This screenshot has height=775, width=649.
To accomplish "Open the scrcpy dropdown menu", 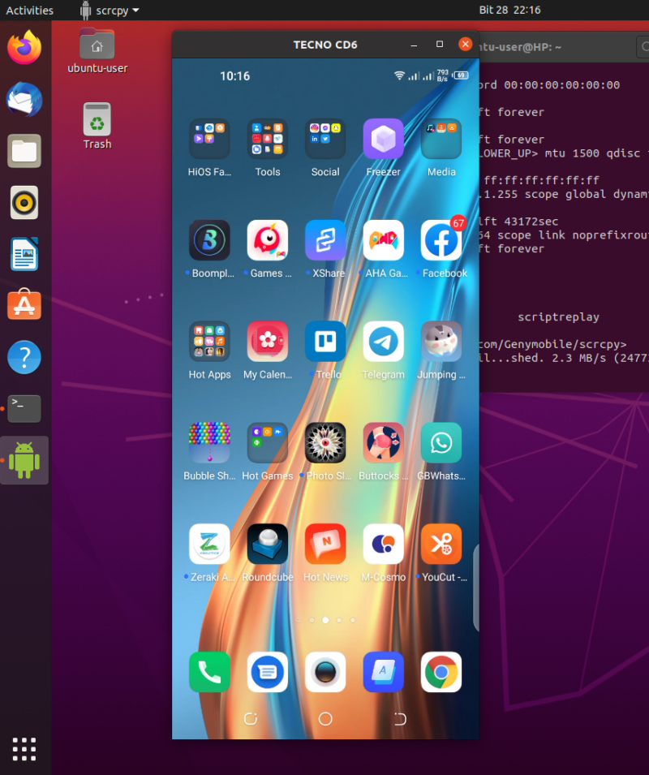I will coord(110,10).
